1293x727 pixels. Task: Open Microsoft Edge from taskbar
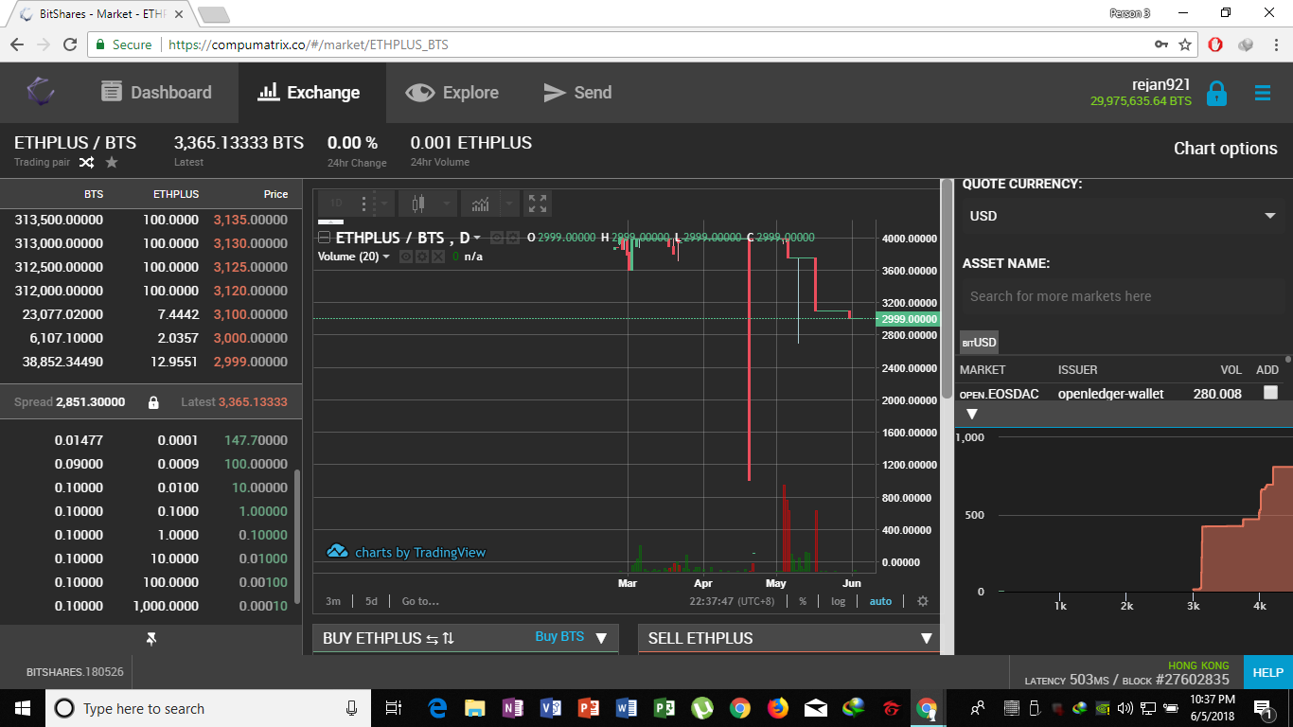436,708
